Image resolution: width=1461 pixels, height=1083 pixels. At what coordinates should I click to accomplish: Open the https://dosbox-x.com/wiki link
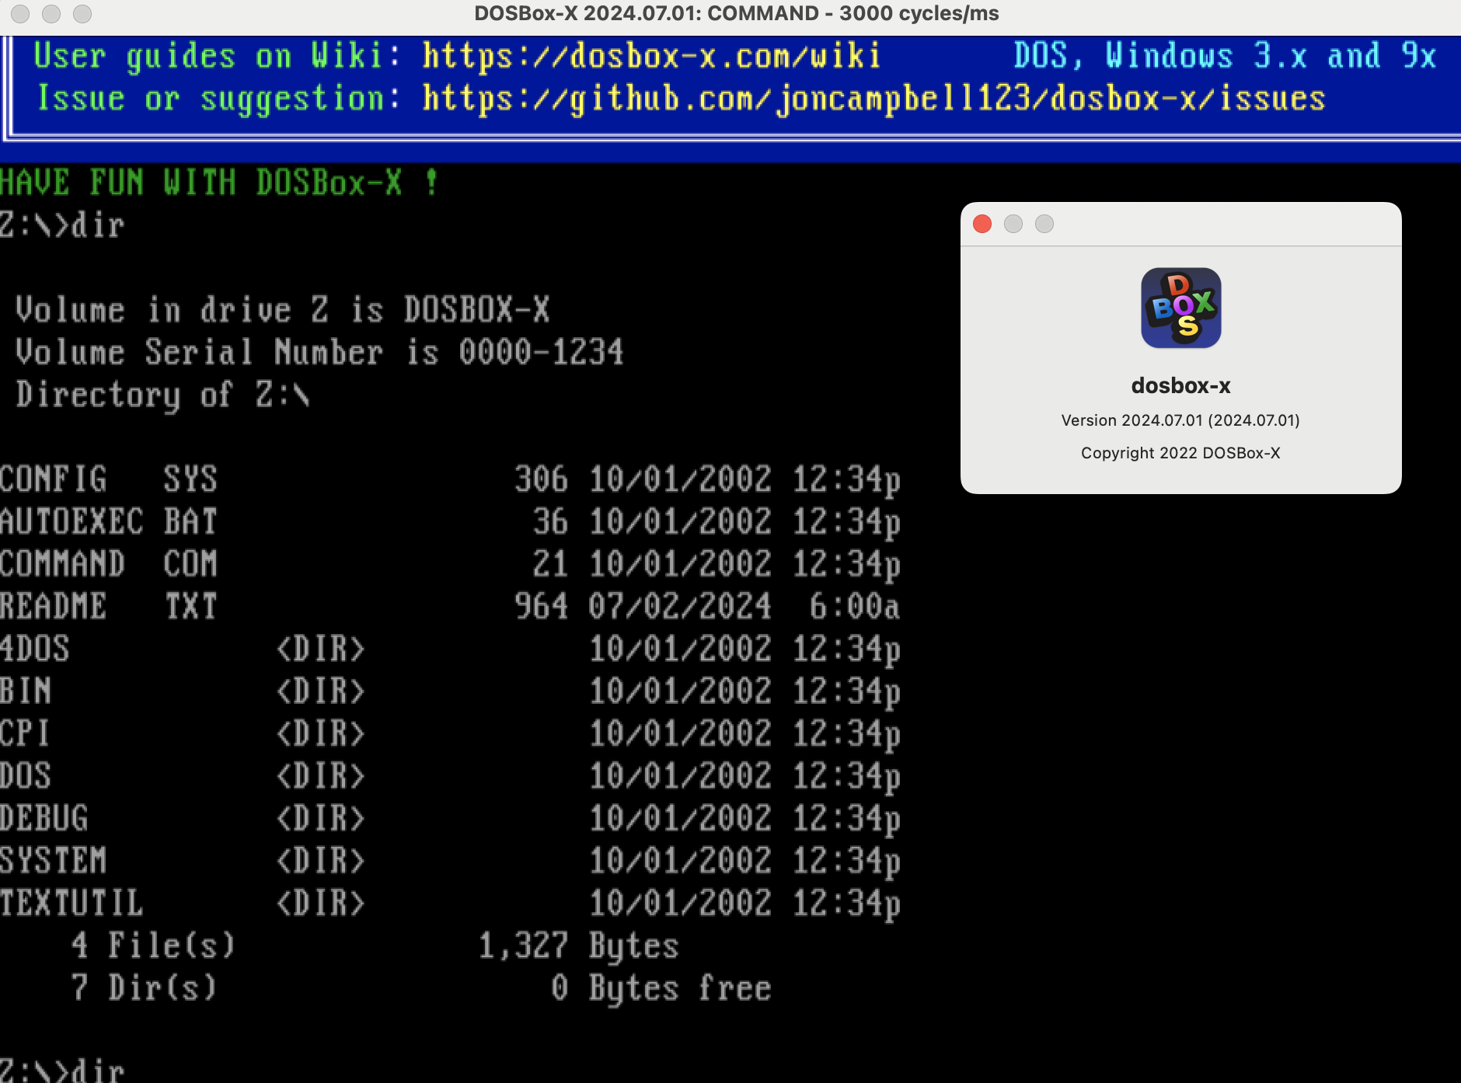click(x=651, y=56)
